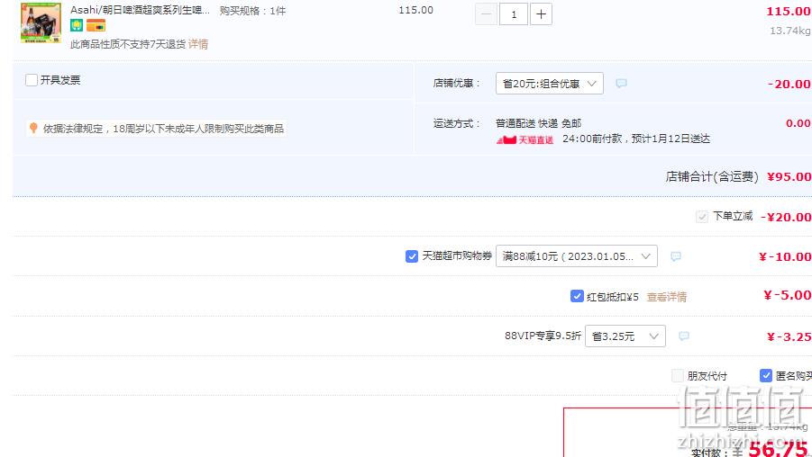Open 查看详情 link for red packet
The width and height of the screenshot is (812, 457).
[667, 297]
